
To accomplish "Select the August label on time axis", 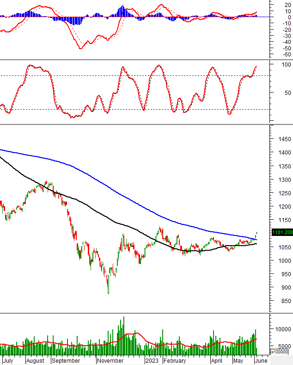I will (35, 360).
